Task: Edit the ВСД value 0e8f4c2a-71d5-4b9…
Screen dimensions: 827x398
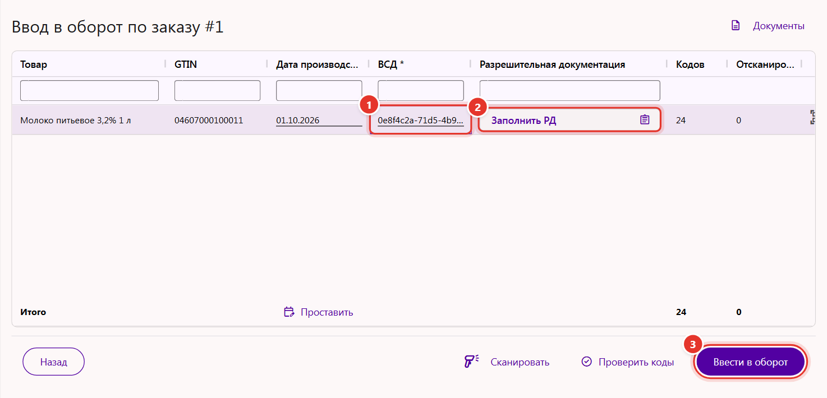Action: 421,121
